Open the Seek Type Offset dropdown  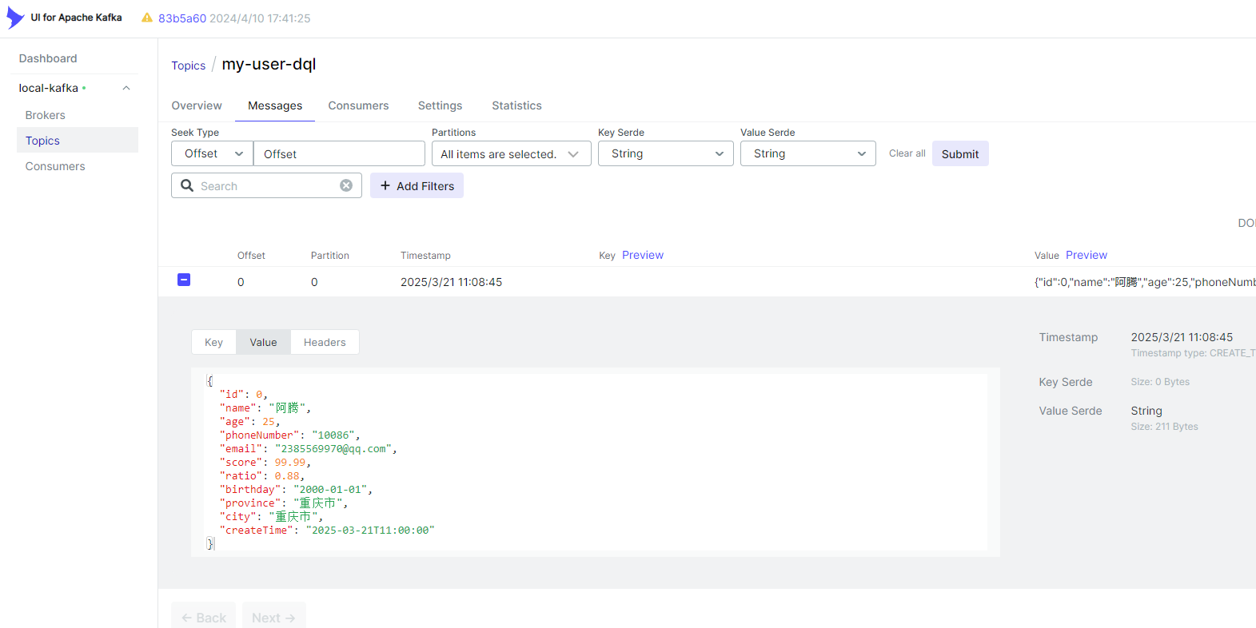coord(213,153)
